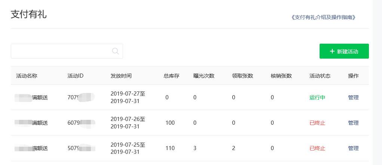Click the magnifier search icon

pyautogui.click(x=115, y=51)
